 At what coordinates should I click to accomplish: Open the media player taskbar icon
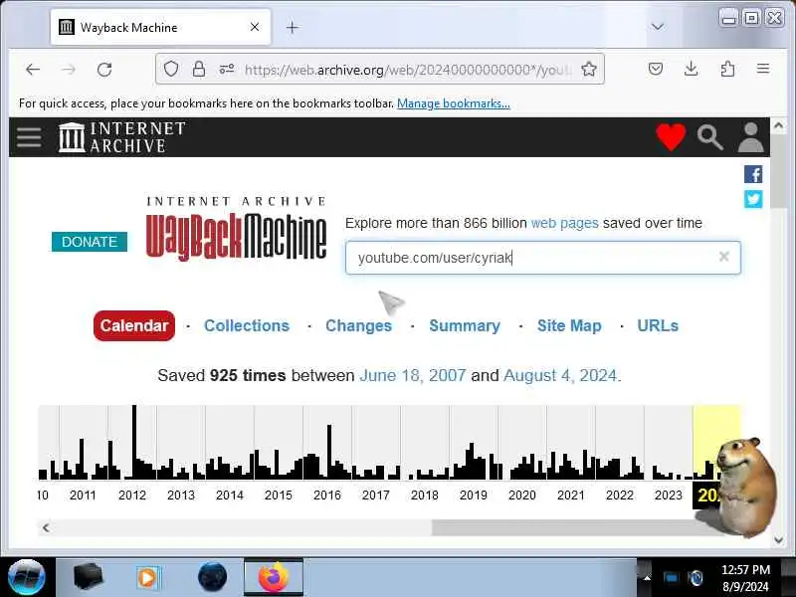click(x=147, y=577)
